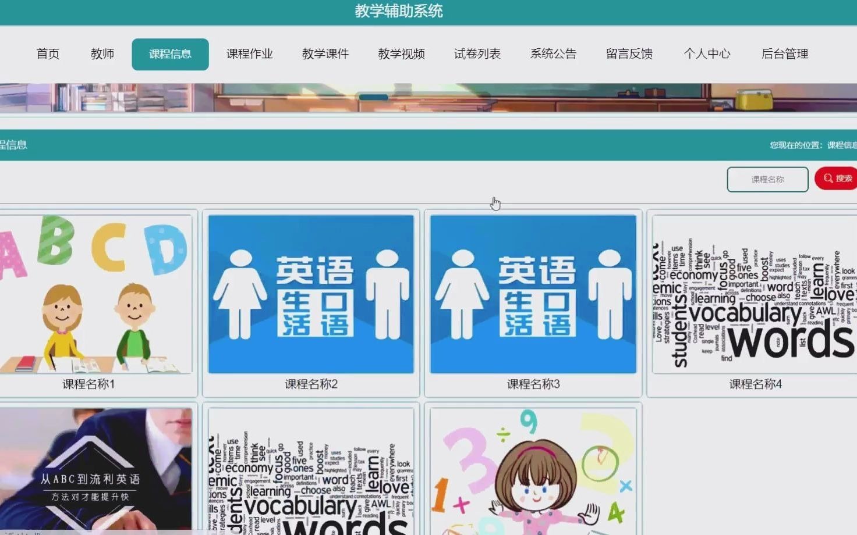This screenshot has width=857, height=535.
Task: Open the 教师 navigation item
Action: tap(102, 53)
